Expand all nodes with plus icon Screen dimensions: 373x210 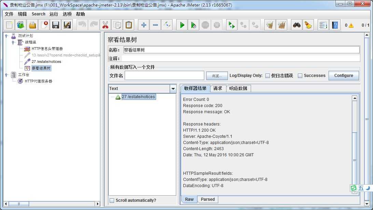(144, 25)
